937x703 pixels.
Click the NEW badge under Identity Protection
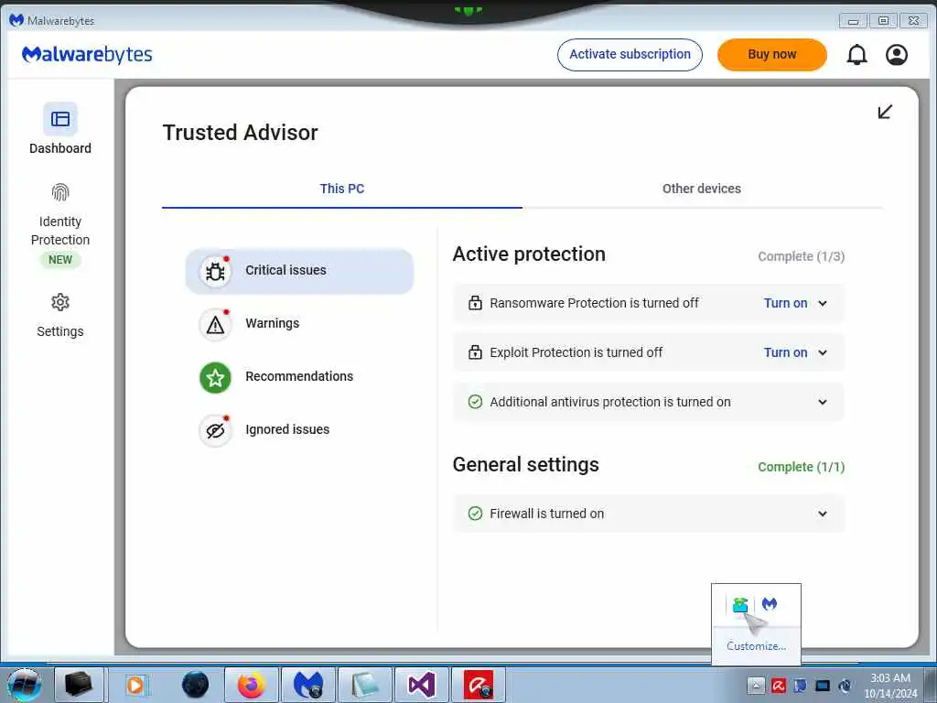coord(60,260)
